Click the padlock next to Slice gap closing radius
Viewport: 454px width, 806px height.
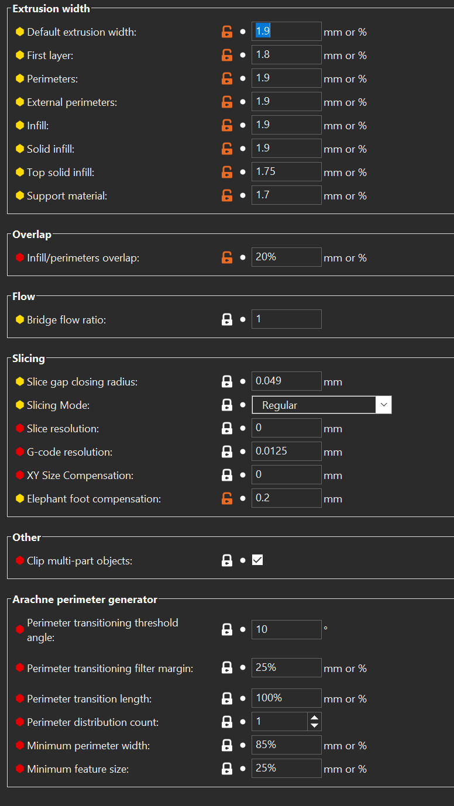(x=226, y=381)
